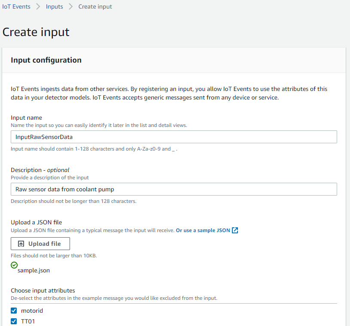Click the upload icon inside Upload file button

click(x=21, y=244)
